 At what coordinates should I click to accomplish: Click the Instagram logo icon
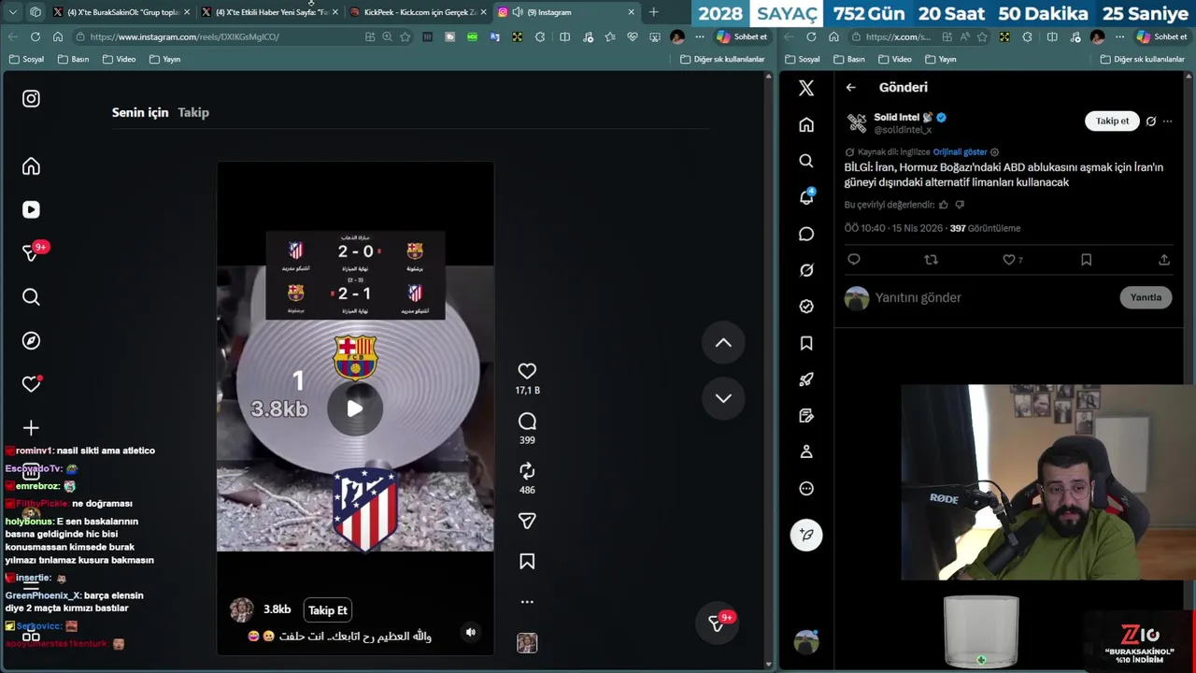(x=31, y=98)
